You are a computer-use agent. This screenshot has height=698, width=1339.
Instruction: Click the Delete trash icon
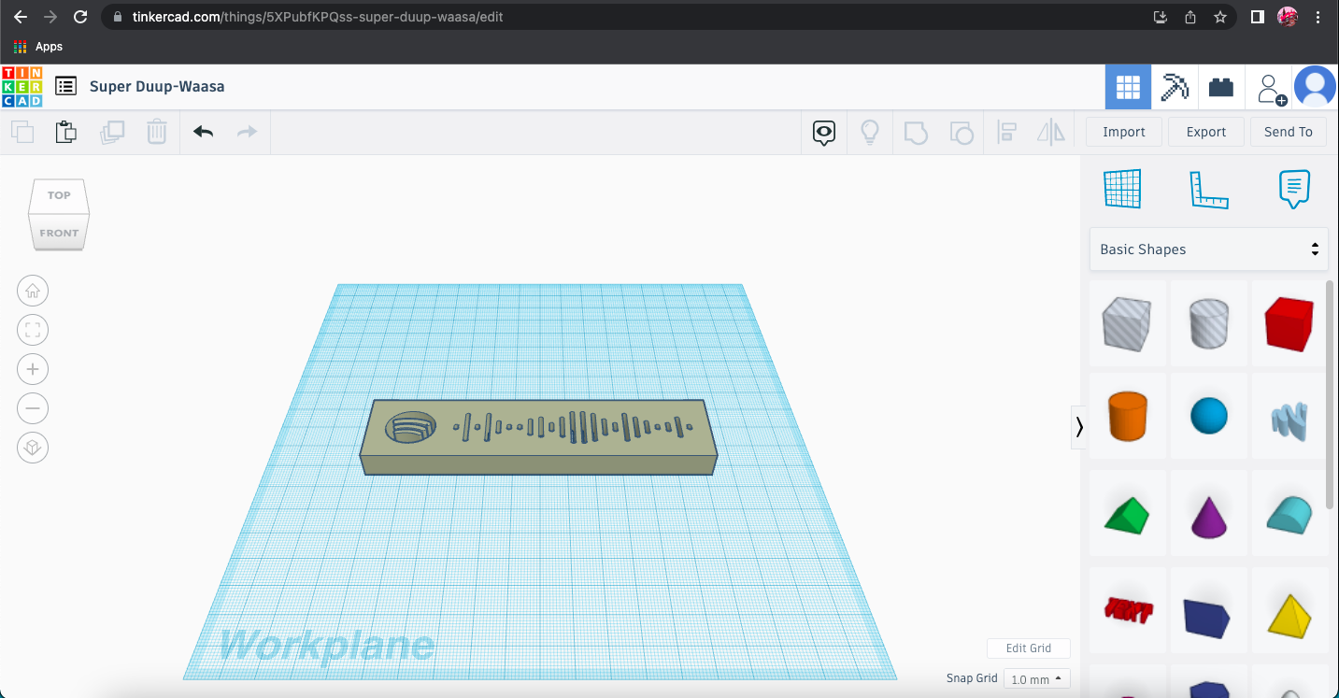[157, 132]
